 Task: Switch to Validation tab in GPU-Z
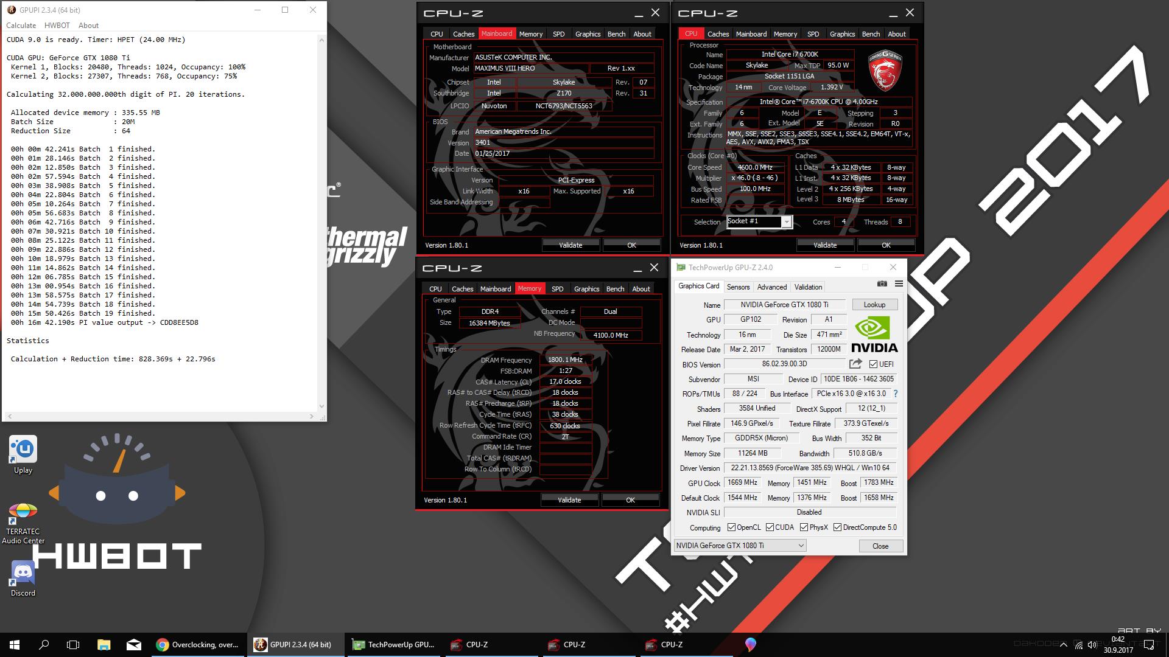coord(808,287)
